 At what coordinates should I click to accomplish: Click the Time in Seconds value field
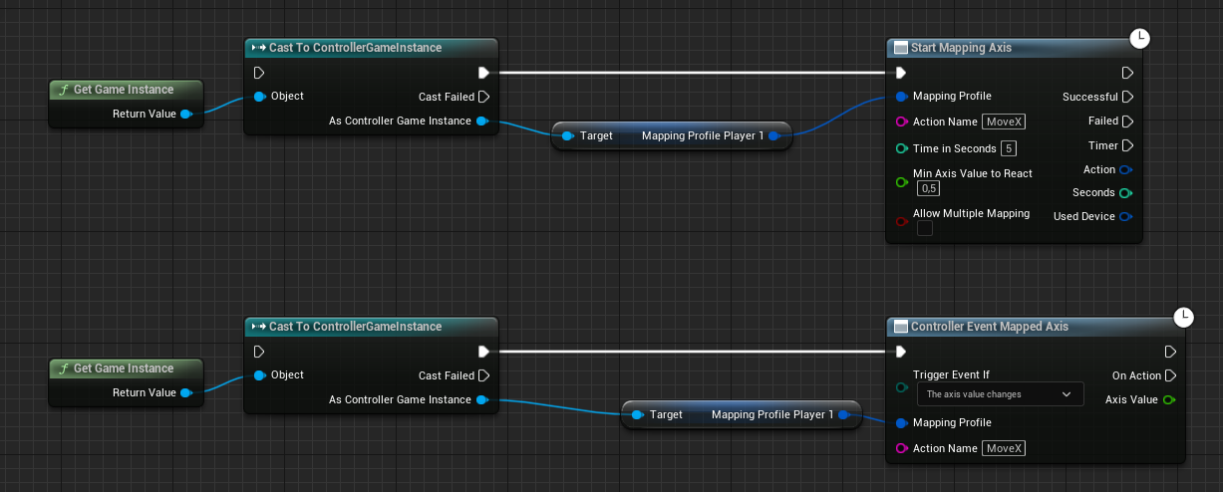[x=1009, y=148]
